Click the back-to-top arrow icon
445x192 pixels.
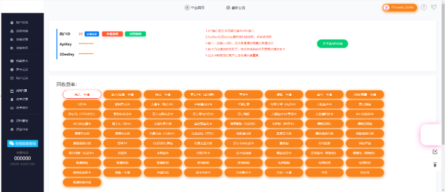(435, 164)
